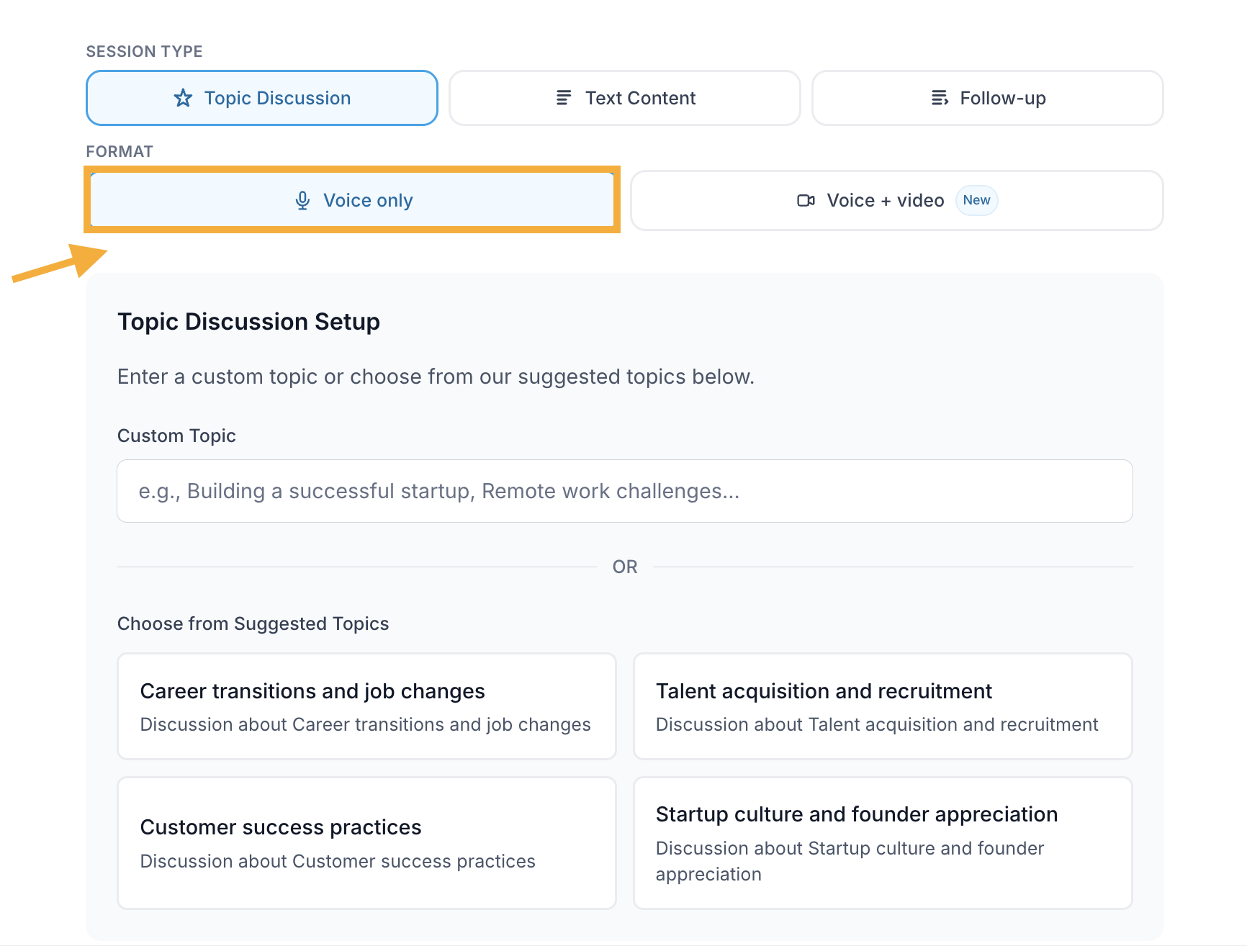1247x946 pixels.
Task: Click the FORMAT section label
Action: (120, 151)
